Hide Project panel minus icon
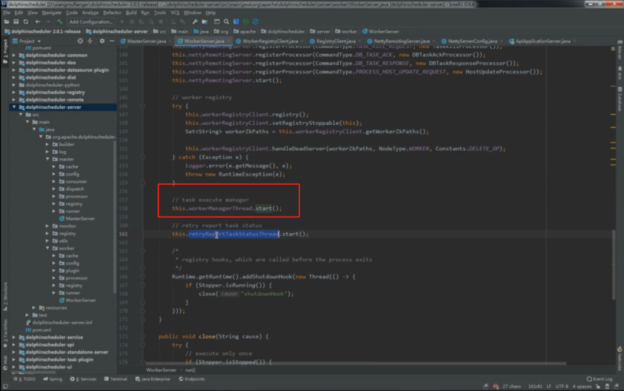Viewport: 624px width, 391px height. pyautogui.click(x=112, y=41)
